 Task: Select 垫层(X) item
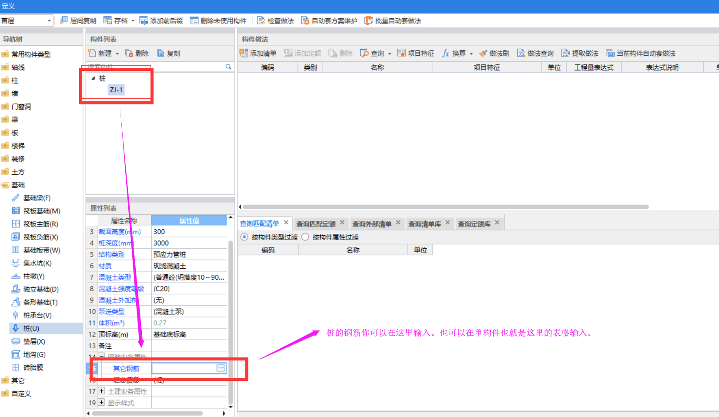tap(34, 341)
